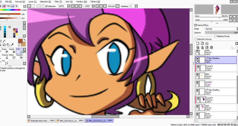Open the Filter menu
Viewport: 238px width, 126px height.
[x=58, y=2]
